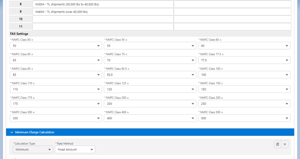Open the NMFC Class 65 dropdown

pyautogui.click(x=56, y=60)
